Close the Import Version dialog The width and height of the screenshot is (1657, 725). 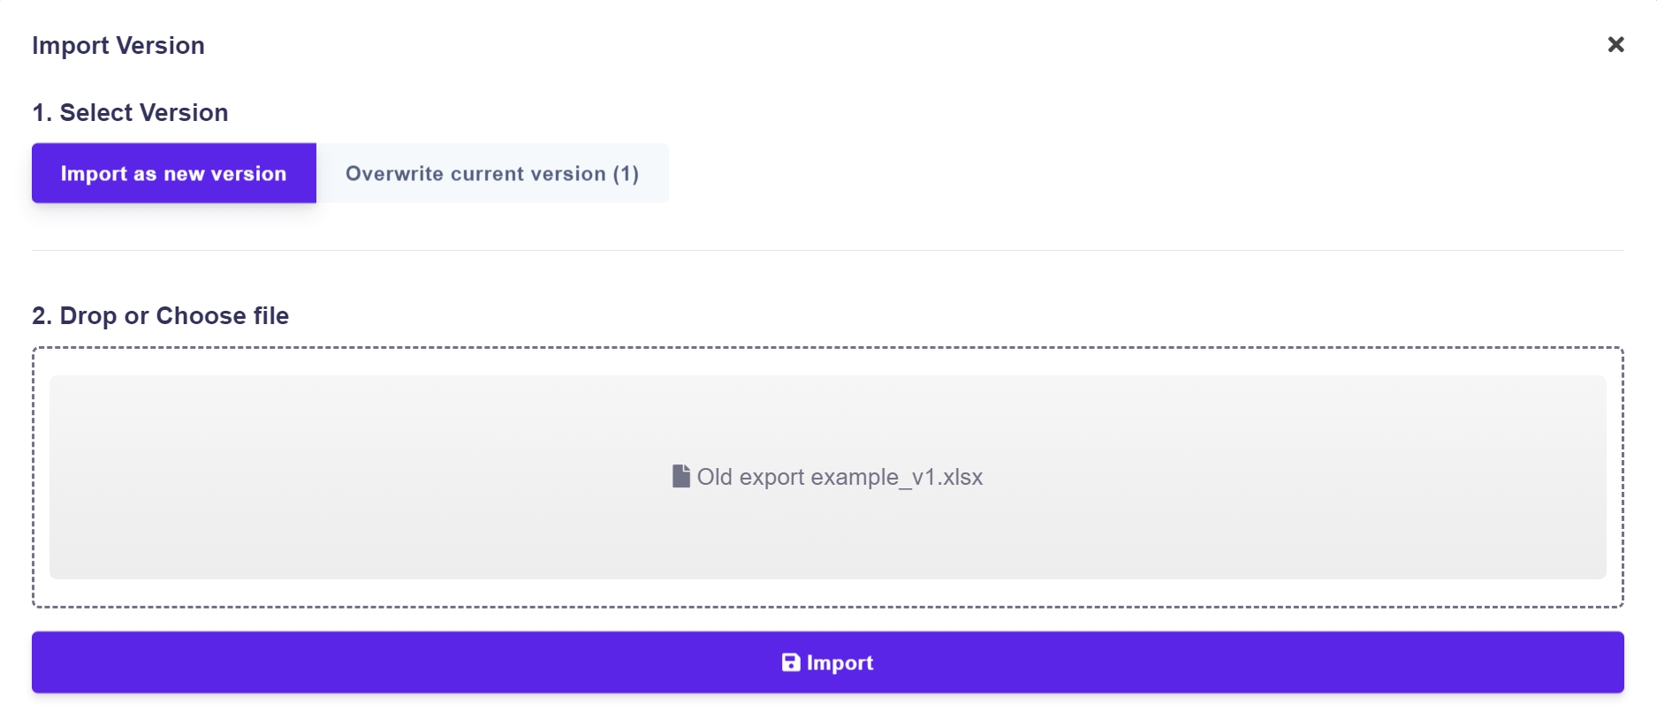pyautogui.click(x=1615, y=44)
